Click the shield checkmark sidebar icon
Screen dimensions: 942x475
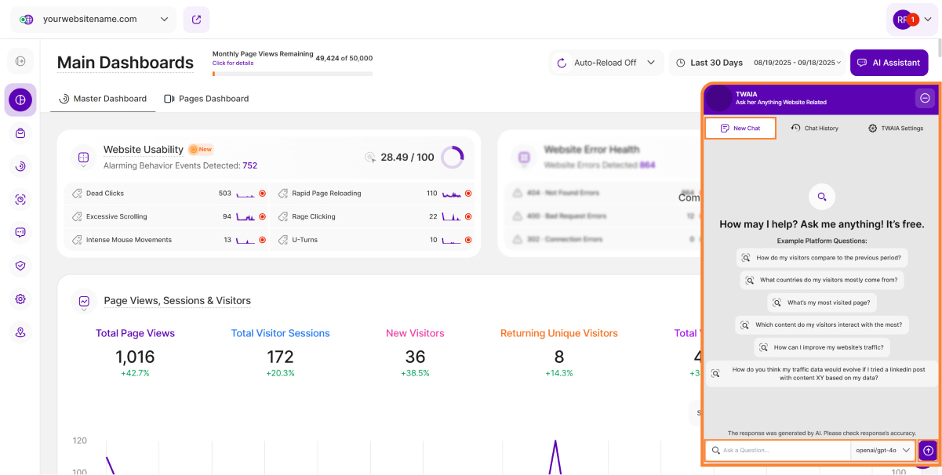20,266
